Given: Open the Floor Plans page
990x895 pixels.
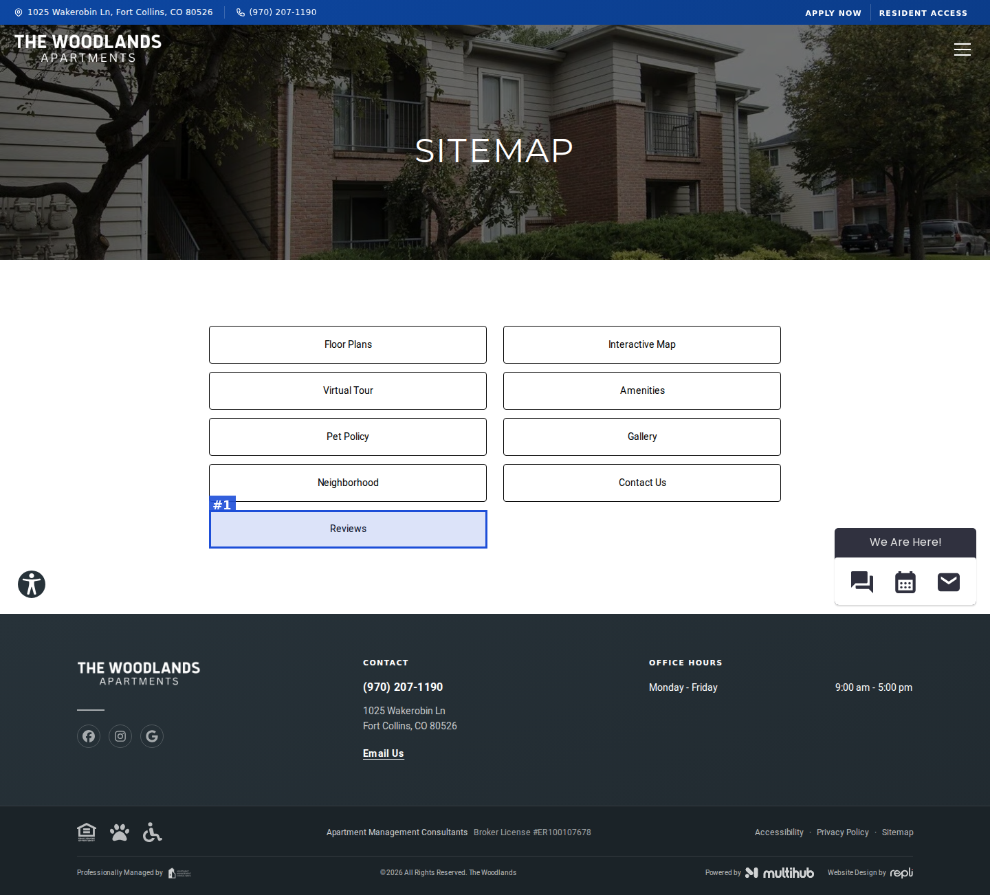Looking at the screenshot, I should [348, 344].
